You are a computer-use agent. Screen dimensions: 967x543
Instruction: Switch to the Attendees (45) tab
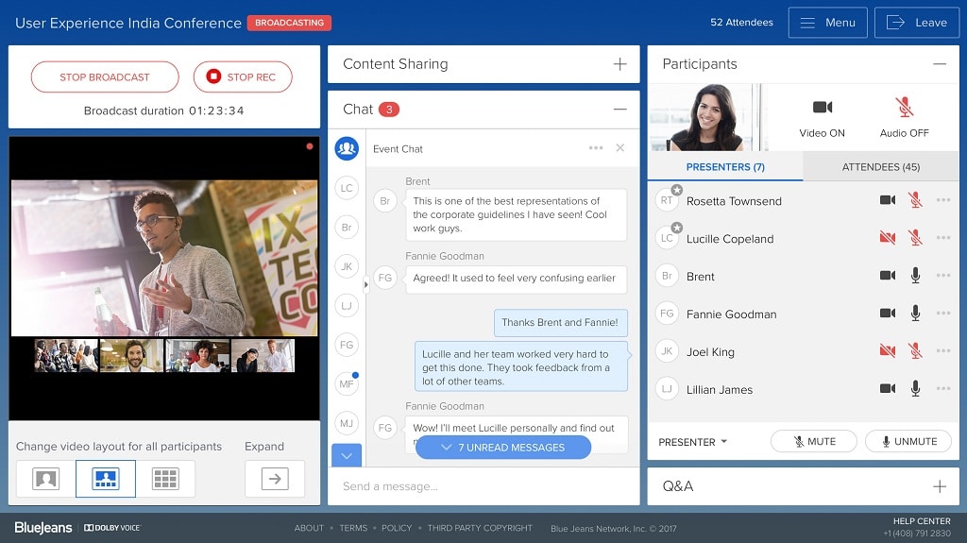880,167
